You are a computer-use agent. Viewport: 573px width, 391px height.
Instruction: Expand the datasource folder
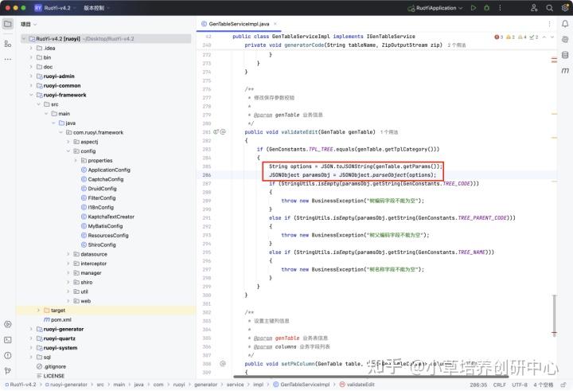click(68, 254)
